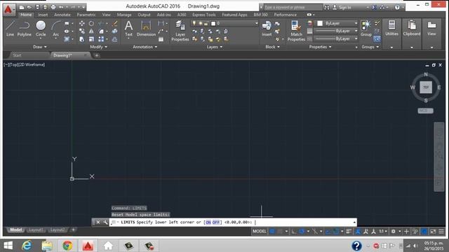Click the Insert block icon
This screenshot has width=449, height=252.
pyautogui.click(x=267, y=29)
